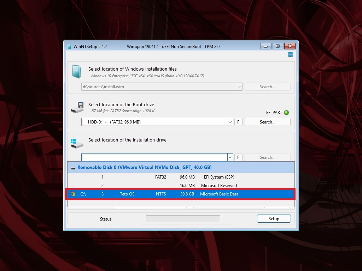Screen dimensions: 362x271
Task: Click the installation drive Search... button
Action: 267,157
